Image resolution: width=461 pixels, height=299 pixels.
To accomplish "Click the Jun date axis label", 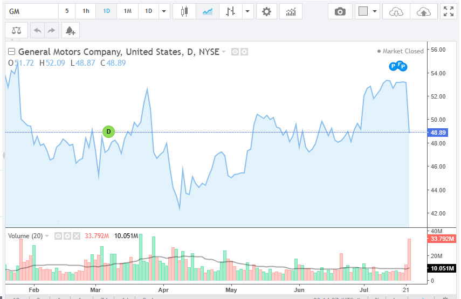I will pyautogui.click(x=299, y=290).
